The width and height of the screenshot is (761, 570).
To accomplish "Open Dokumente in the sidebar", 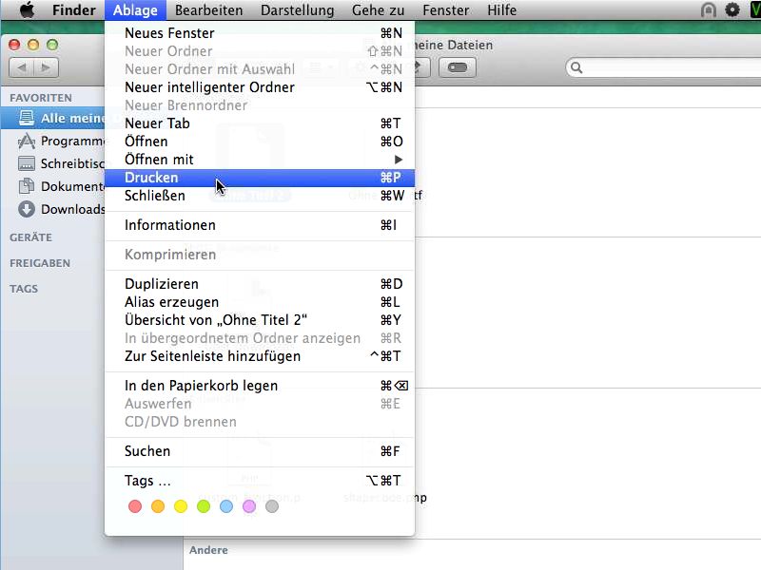I will pyautogui.click(x=52, y=186).
